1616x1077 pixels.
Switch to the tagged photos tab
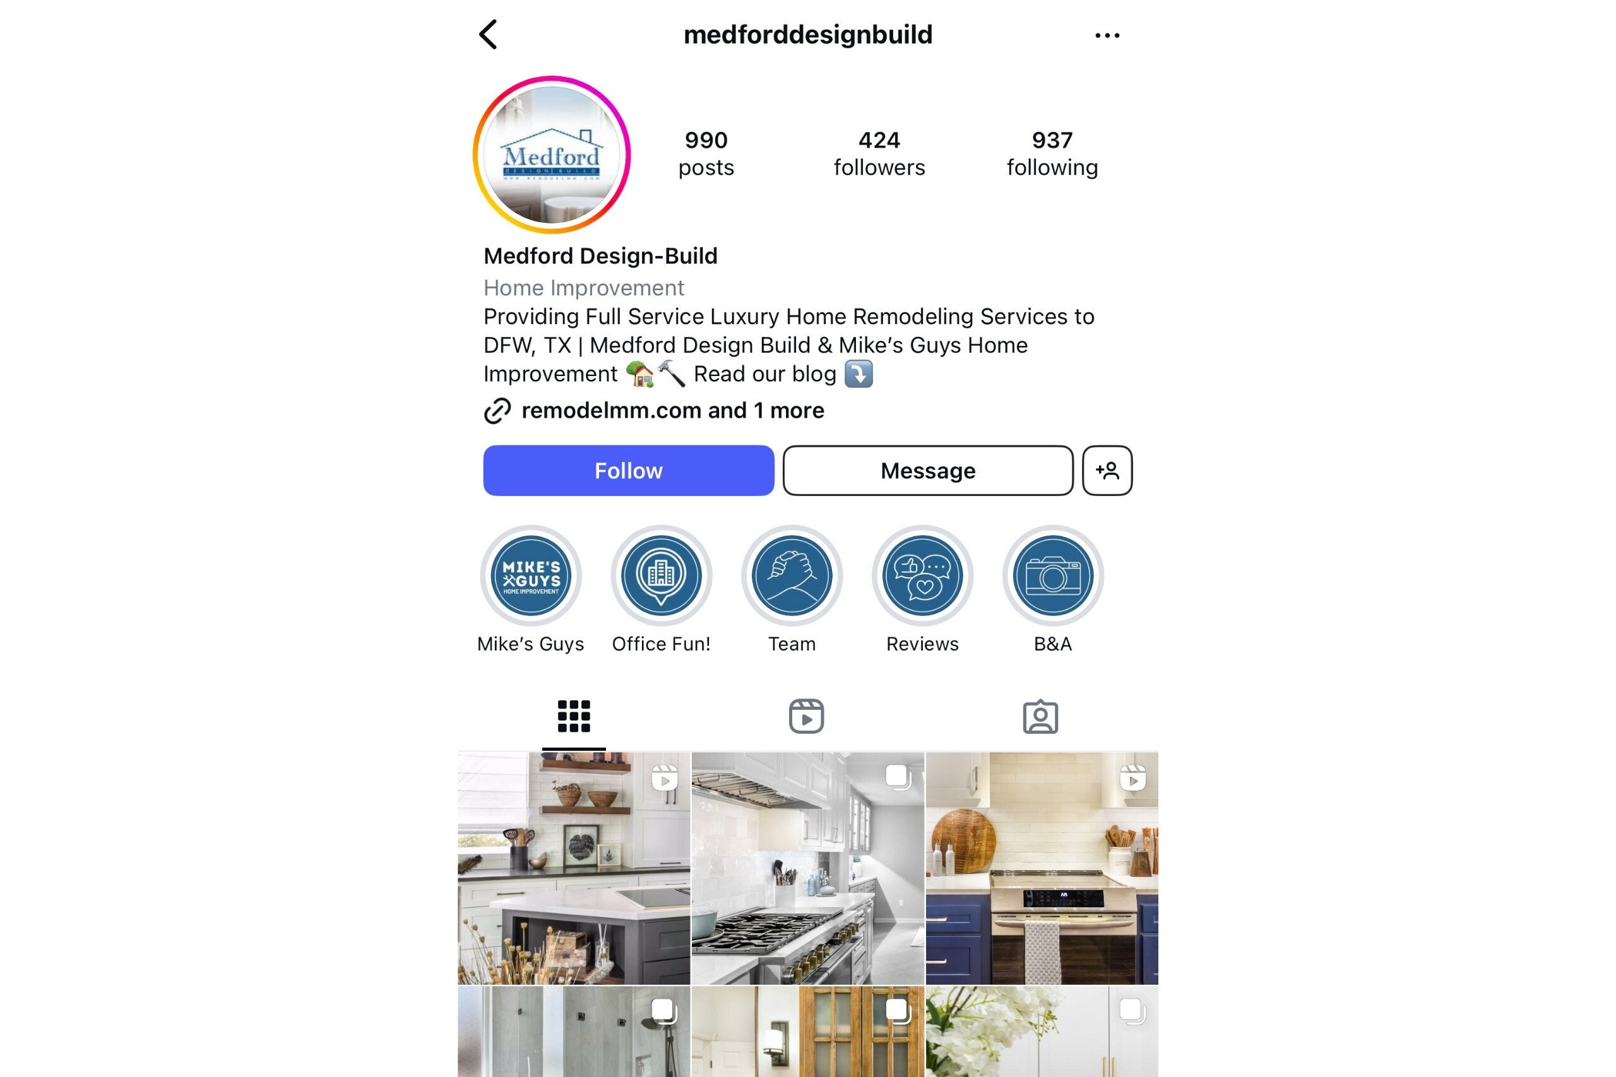(x=1040, y=716)
